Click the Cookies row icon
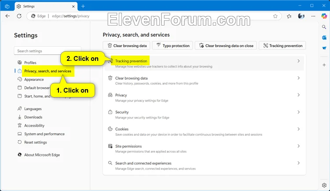 coord(110,129)
